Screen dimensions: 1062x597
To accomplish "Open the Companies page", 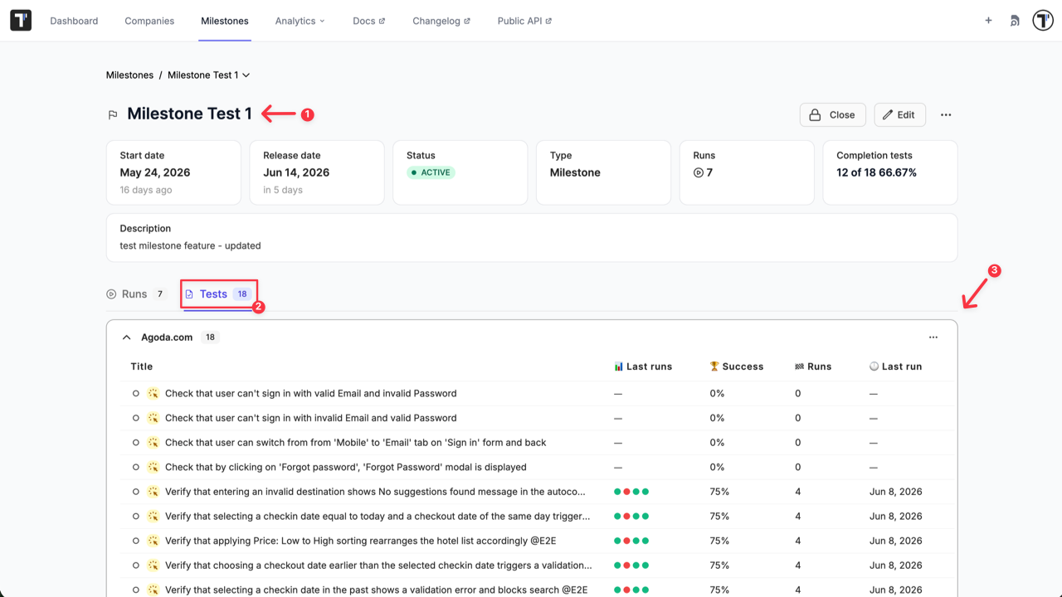I will pyautogui.click(x=149, y=21).
